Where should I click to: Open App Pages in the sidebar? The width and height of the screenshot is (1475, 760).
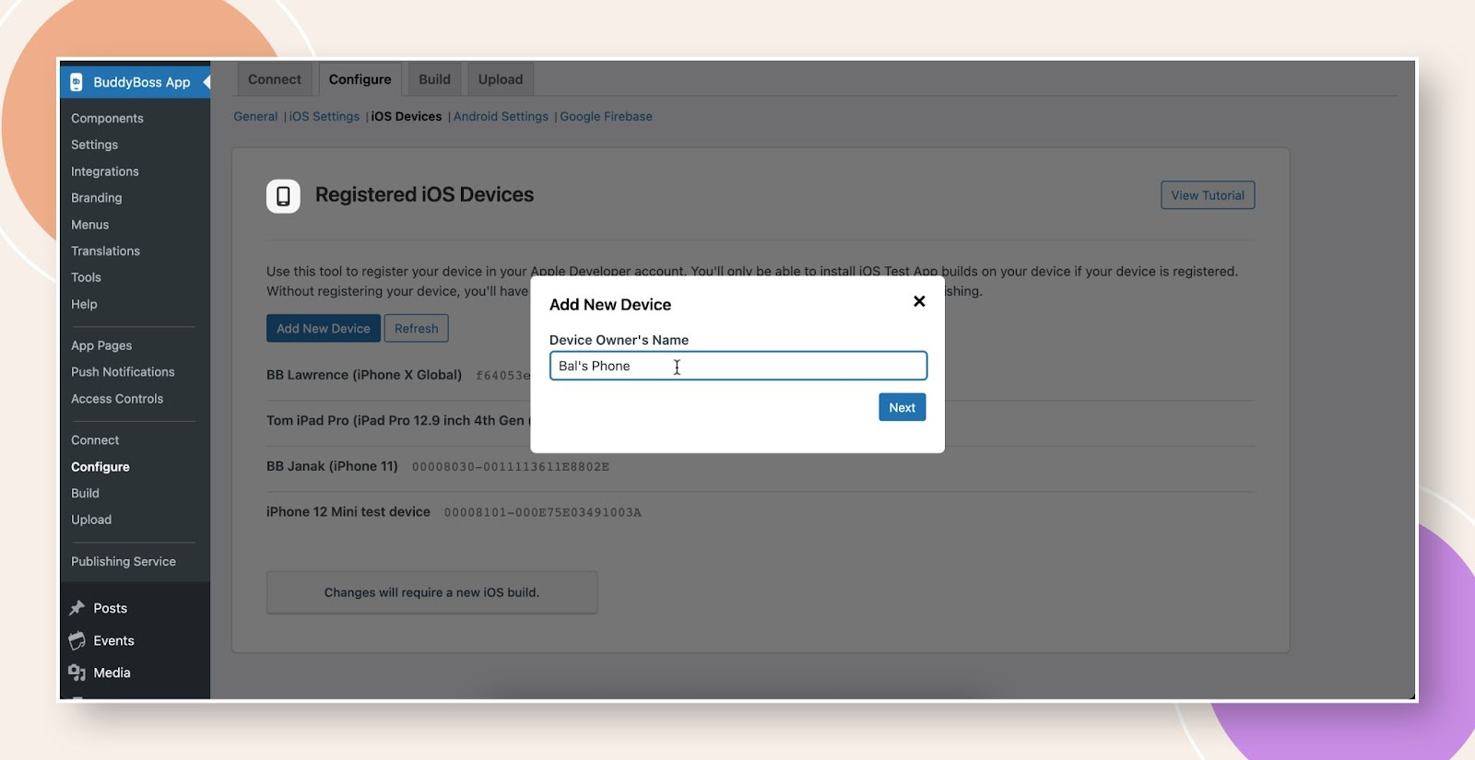[101, 345]
